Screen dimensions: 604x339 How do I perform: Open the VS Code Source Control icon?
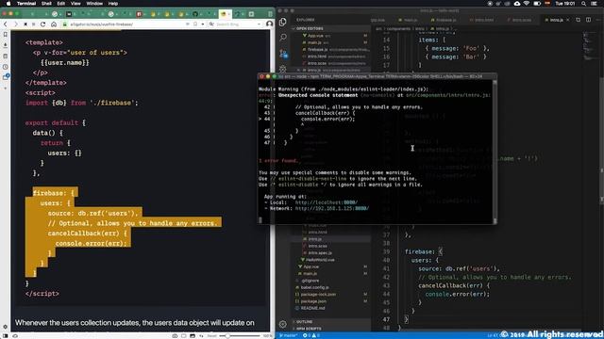283,53
